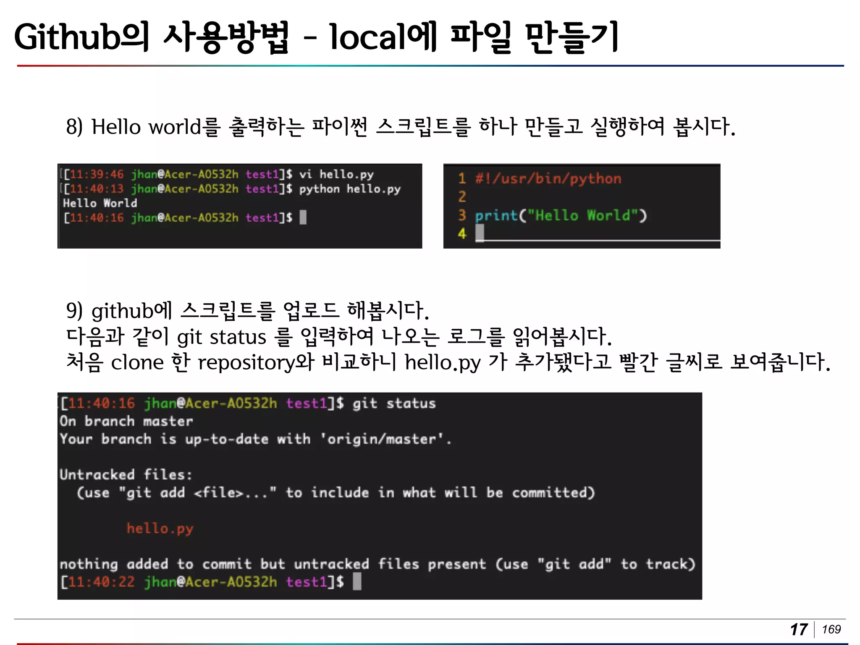Click the step 9 github upload heading
Screen dimensions: 860x645
point(248,311)
